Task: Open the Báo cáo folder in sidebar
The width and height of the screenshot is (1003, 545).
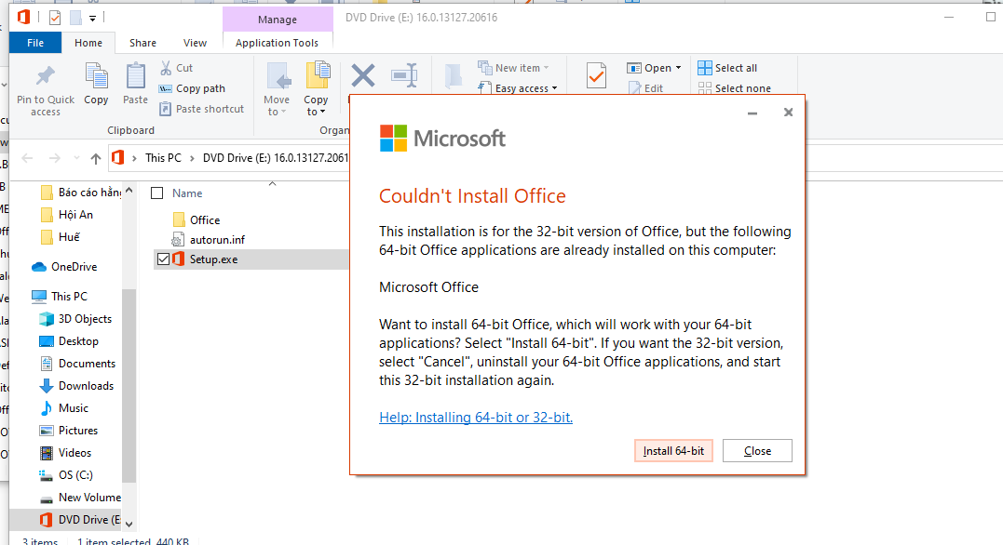Action: (81, 193)
